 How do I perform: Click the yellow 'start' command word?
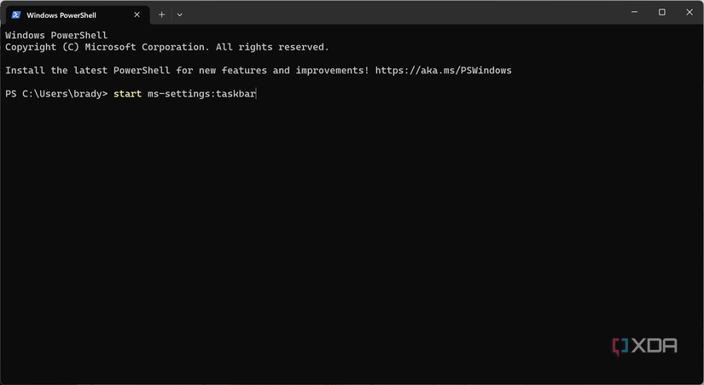coord(127,93)
